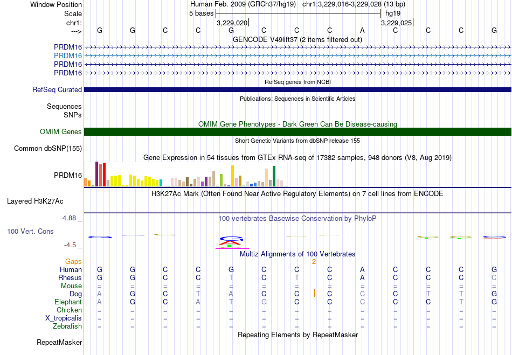
Task: Click the Chicken species label
Action: [69, 310]
